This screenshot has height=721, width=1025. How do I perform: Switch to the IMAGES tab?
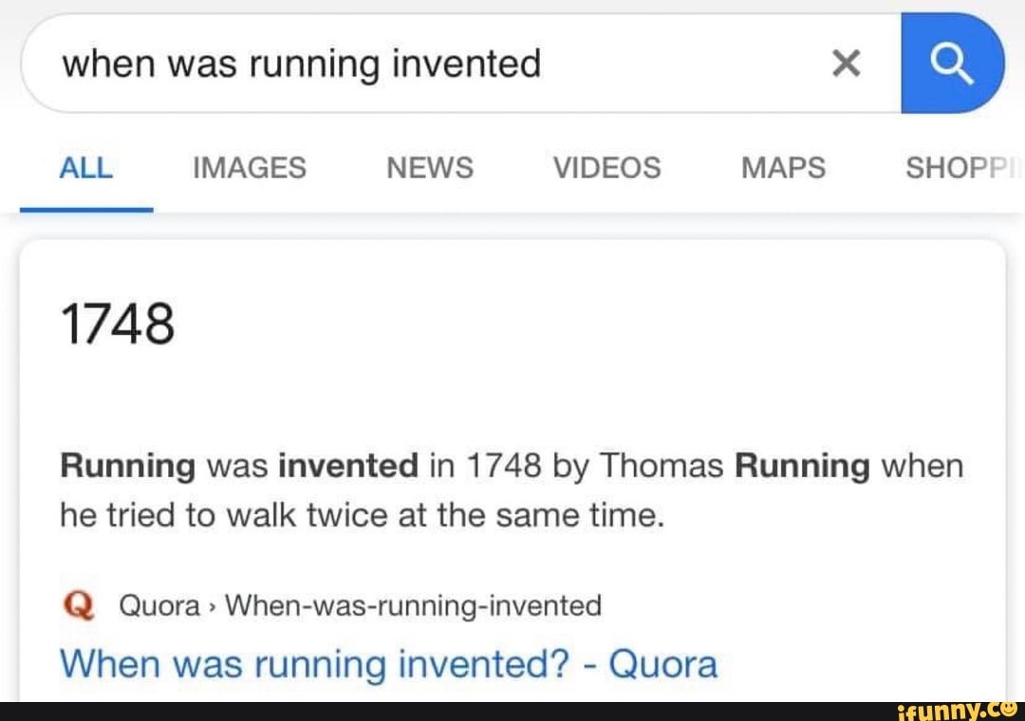(x=249, y=168)
